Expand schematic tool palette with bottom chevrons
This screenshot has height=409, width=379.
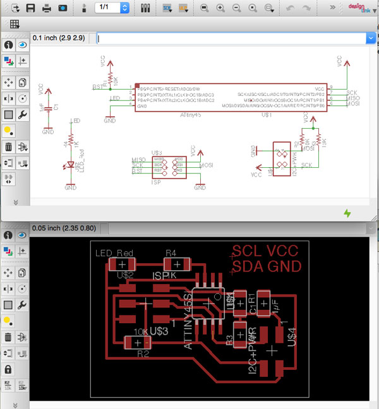pyautogui.click(x=16, y=202)
